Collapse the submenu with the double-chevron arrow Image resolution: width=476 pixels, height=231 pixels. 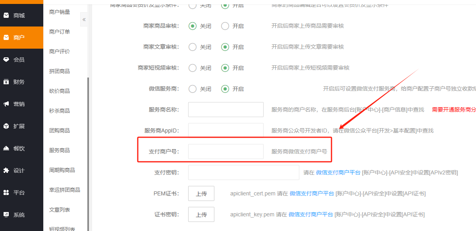pos(84,19)
